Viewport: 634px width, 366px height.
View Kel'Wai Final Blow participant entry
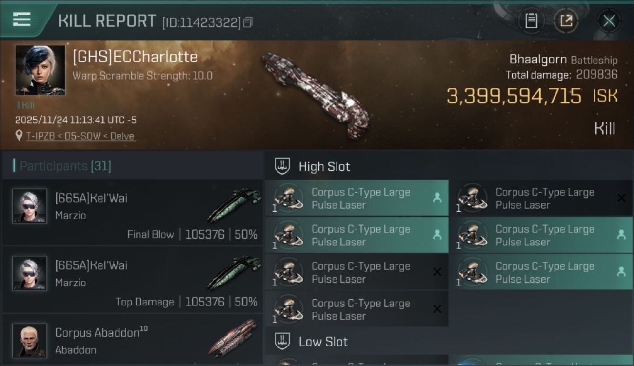(x=132, y=212)
